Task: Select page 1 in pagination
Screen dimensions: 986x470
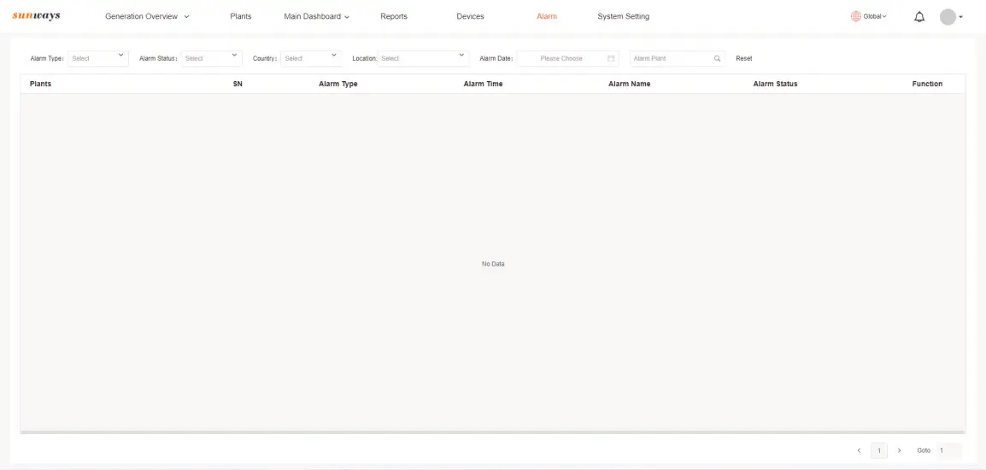Action: (x=879, y=450)
